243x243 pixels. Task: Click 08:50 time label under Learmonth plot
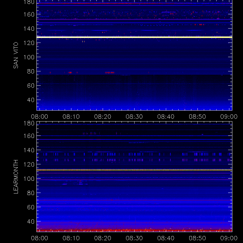pos(197,238)
